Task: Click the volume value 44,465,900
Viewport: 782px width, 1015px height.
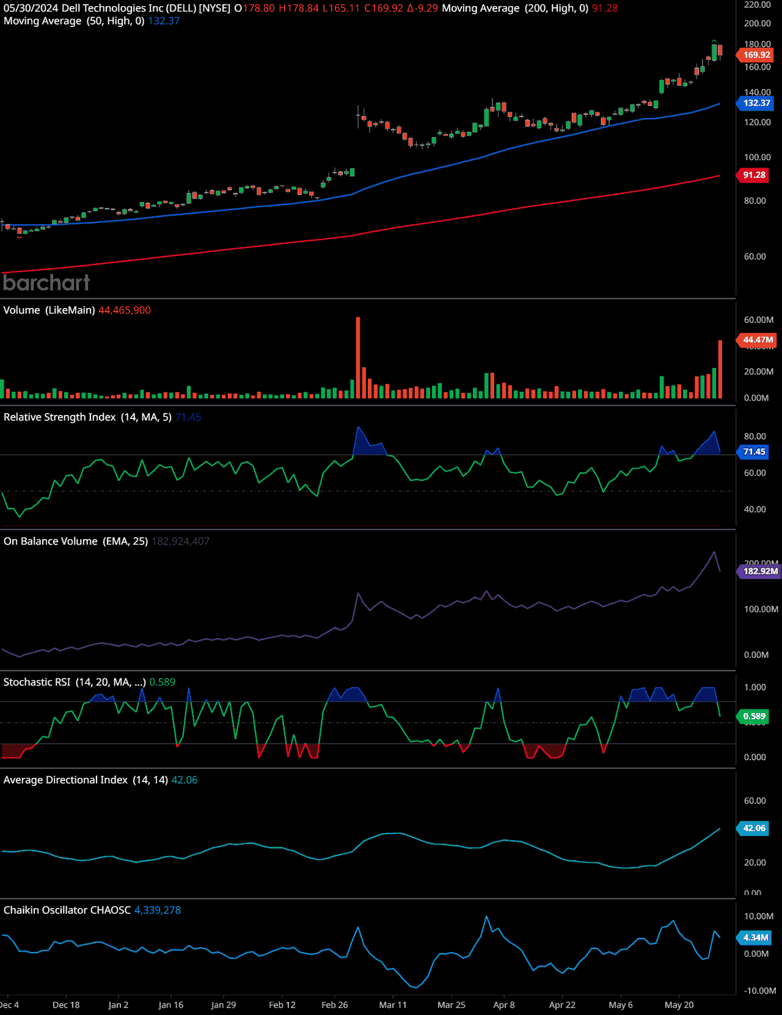Action: pyautogui.click(x=125, y=310)
